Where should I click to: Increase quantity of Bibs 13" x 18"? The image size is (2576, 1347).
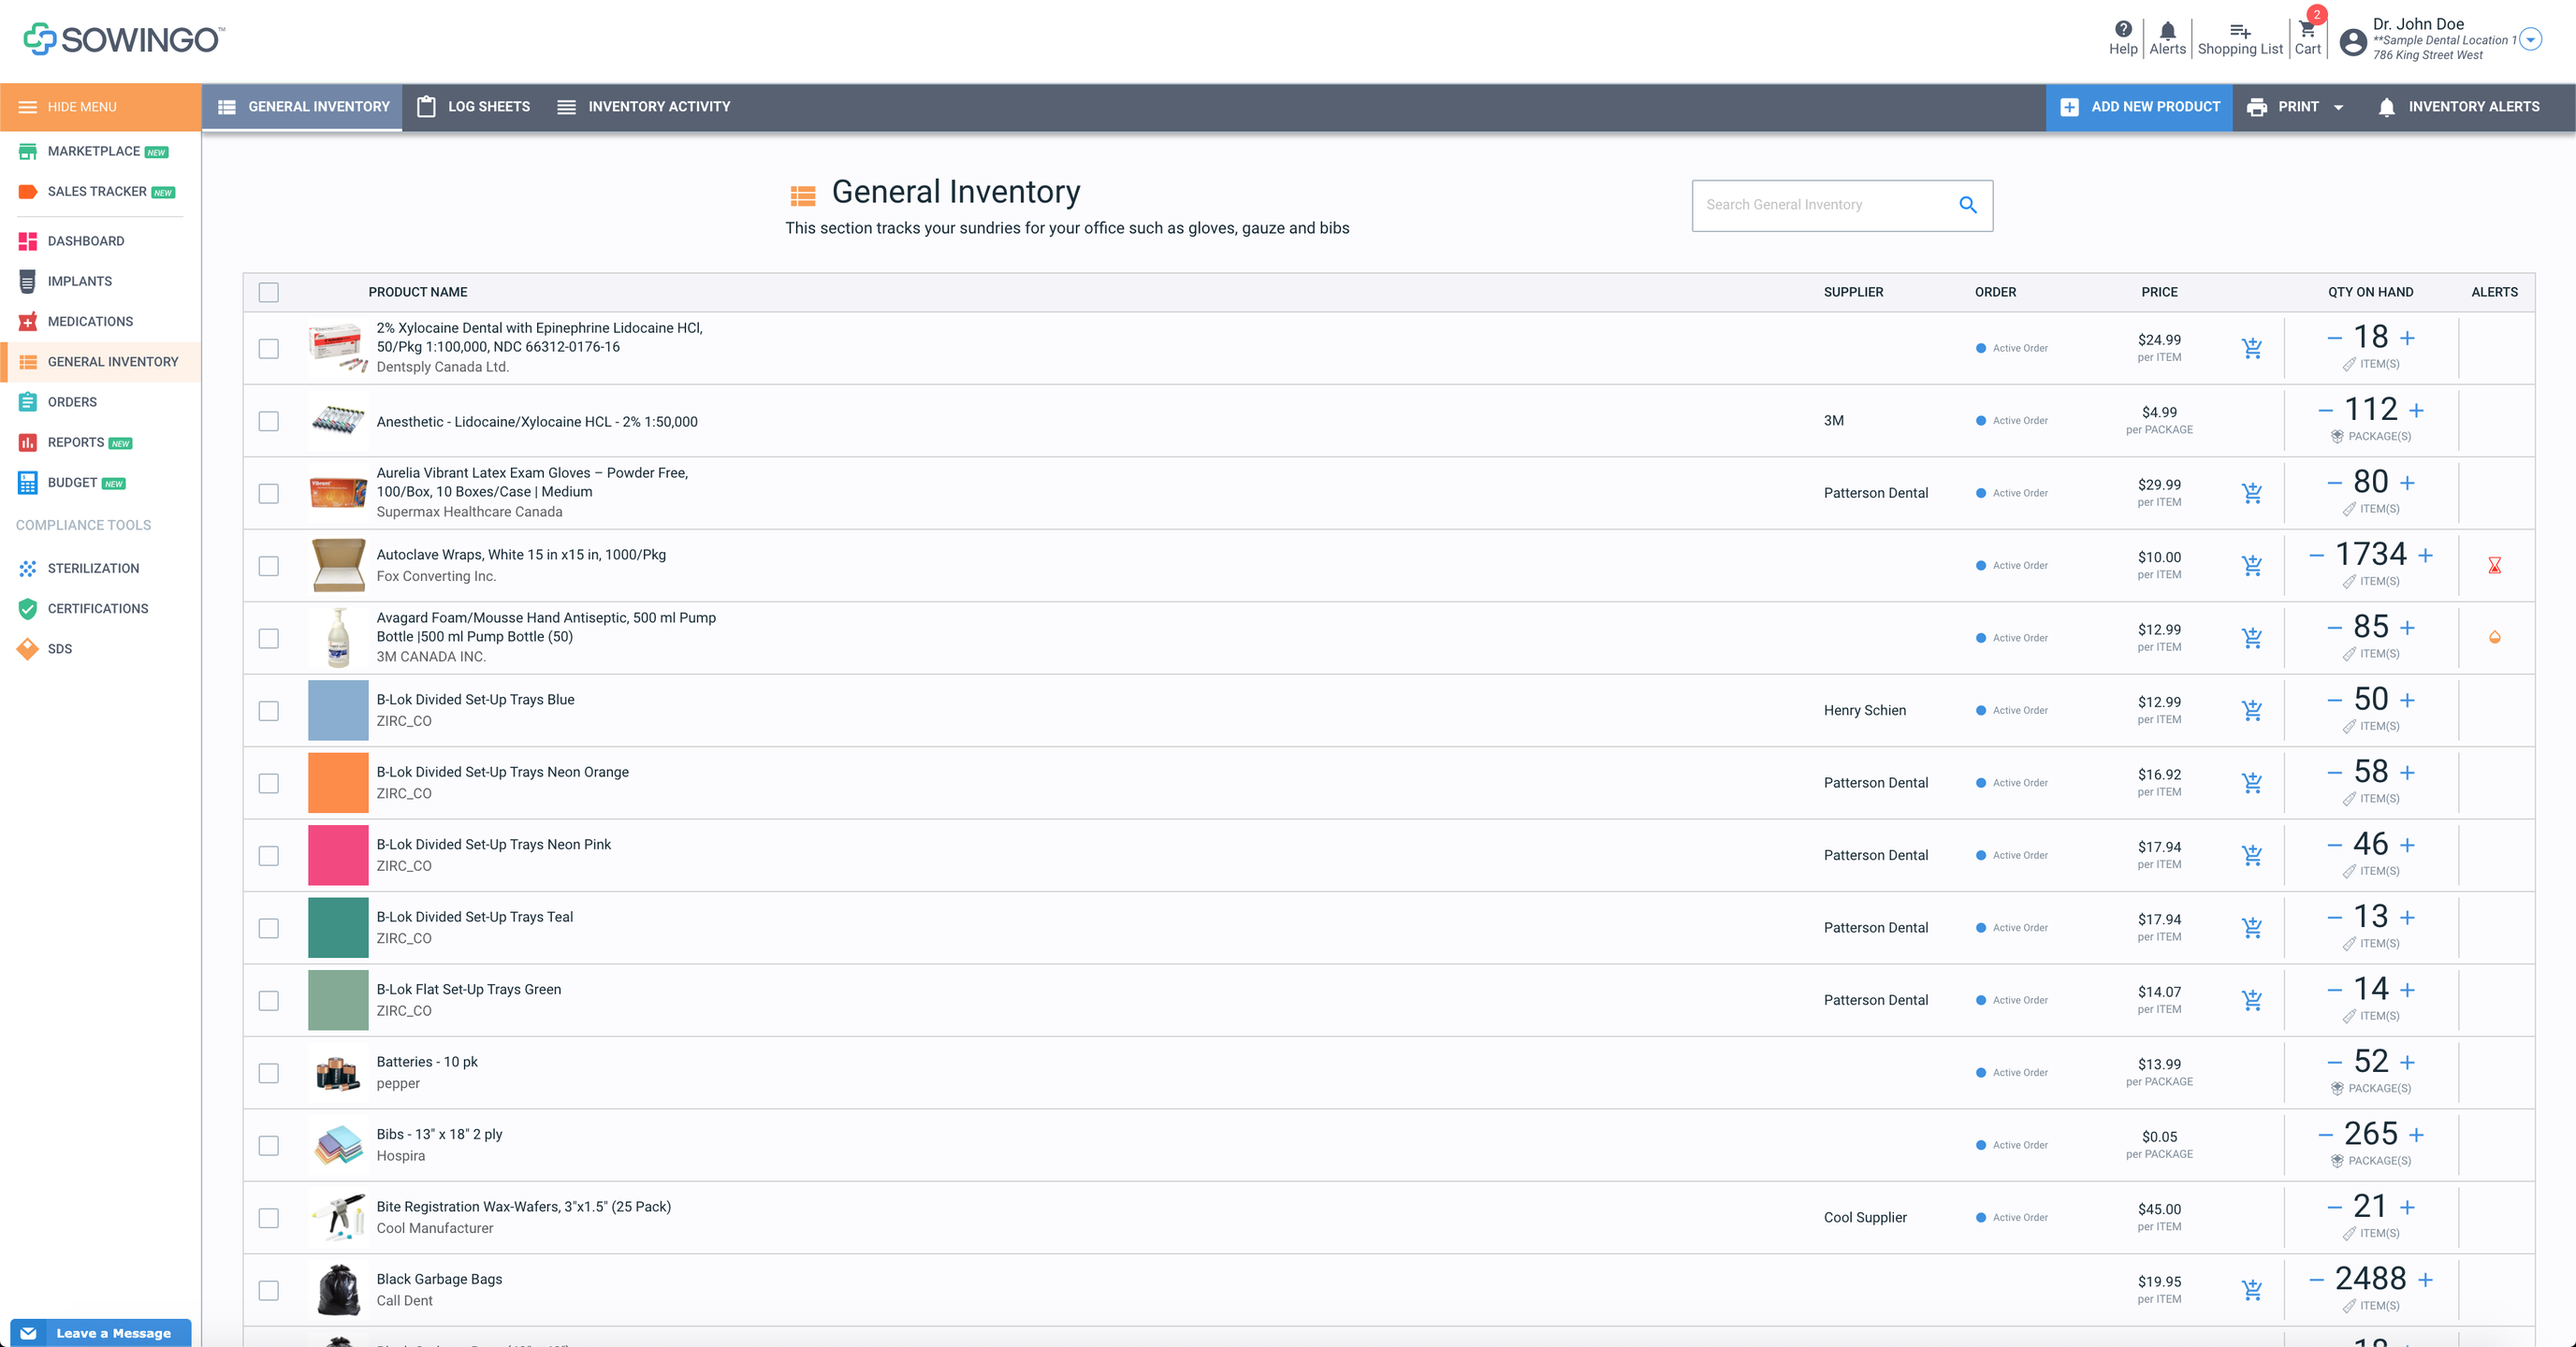pyautogui.click(x=2416, y=1135)
